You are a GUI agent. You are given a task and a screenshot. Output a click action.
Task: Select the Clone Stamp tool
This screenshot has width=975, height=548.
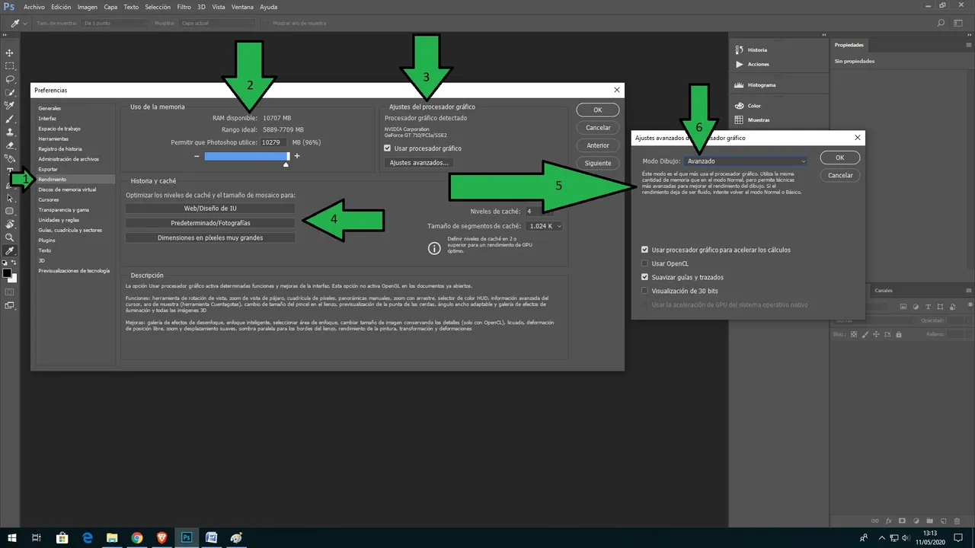10,132
